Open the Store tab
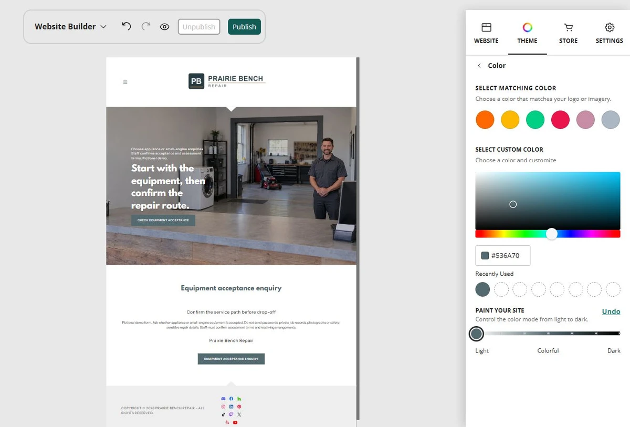The height and width of the screenshot is (427, 630). (x=568, y=33)
